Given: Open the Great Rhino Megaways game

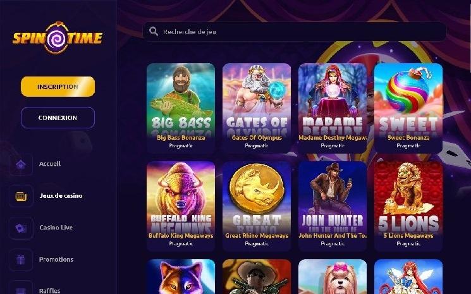Looking at the screenshot, I should tap(257, 206).
